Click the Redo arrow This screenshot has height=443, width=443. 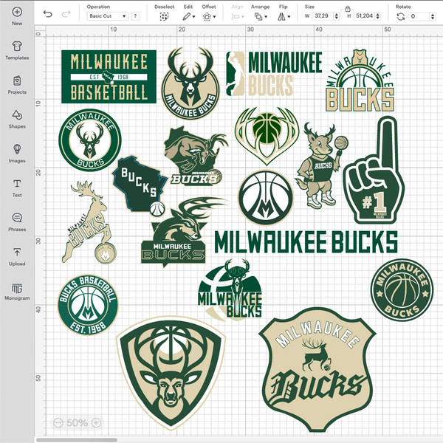coord(66,14)
